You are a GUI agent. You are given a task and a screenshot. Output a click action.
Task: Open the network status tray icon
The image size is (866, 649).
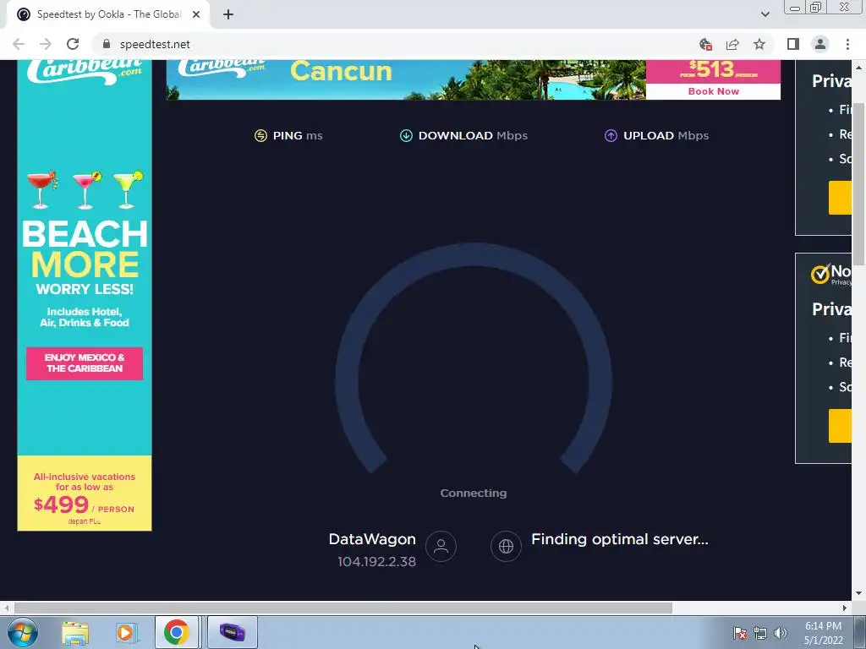click(760, 633)
